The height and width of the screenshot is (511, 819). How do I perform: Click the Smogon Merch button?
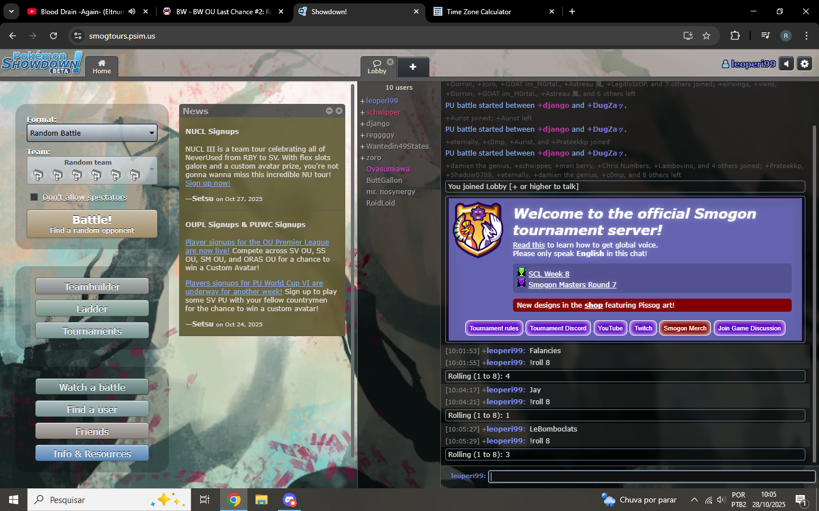click(685, 328)
